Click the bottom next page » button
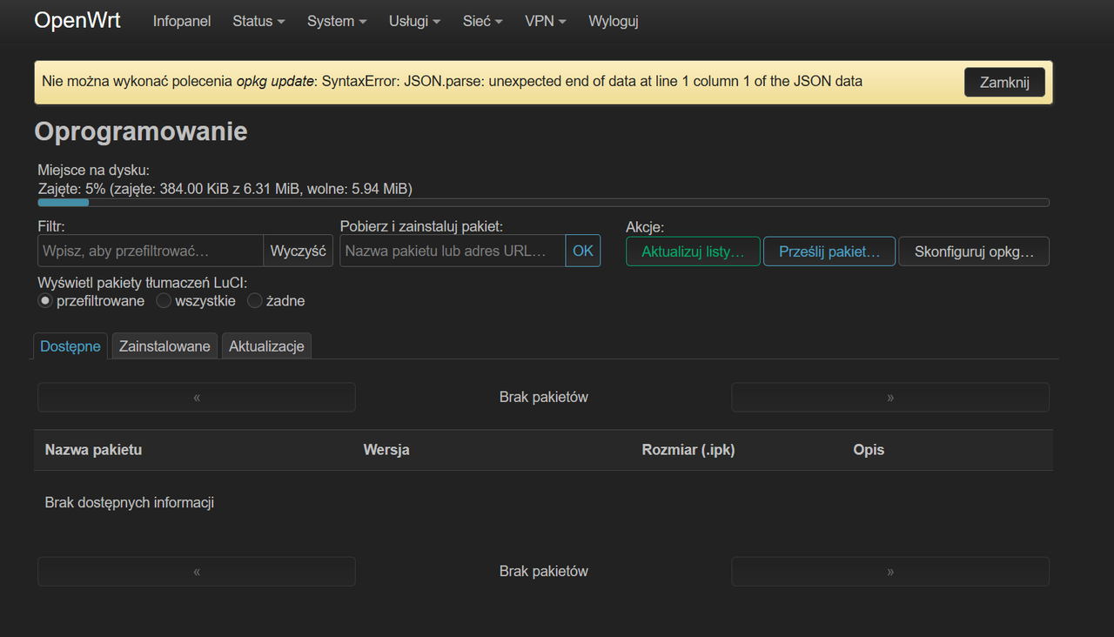Viewport: 1114px width, 637px height. [890, 572]
